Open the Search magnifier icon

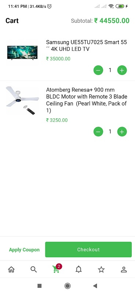[34, 269]
